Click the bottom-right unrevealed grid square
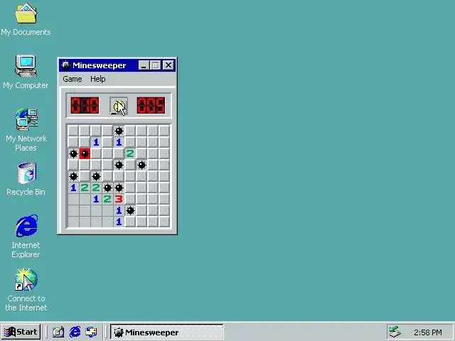 point(164,222)
